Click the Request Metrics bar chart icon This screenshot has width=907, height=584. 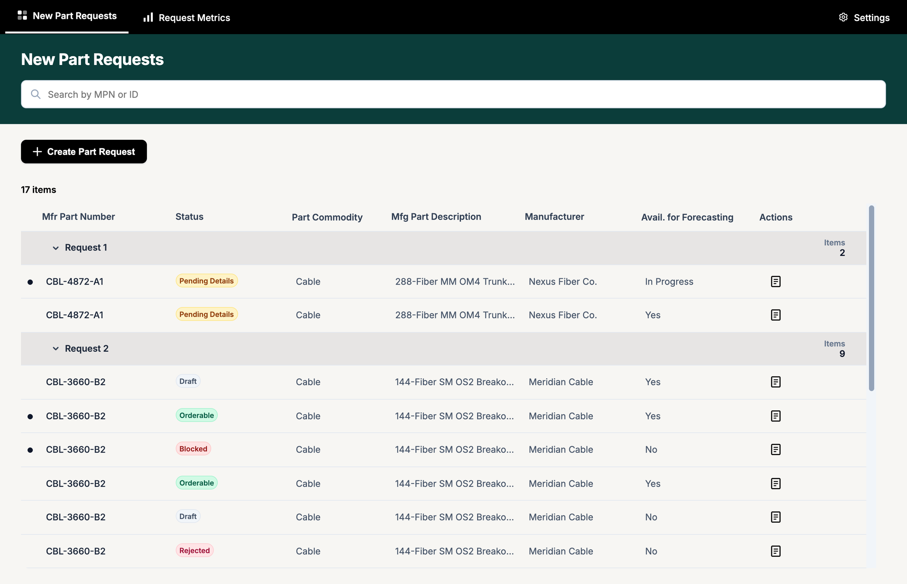click(x=148, y=17)
